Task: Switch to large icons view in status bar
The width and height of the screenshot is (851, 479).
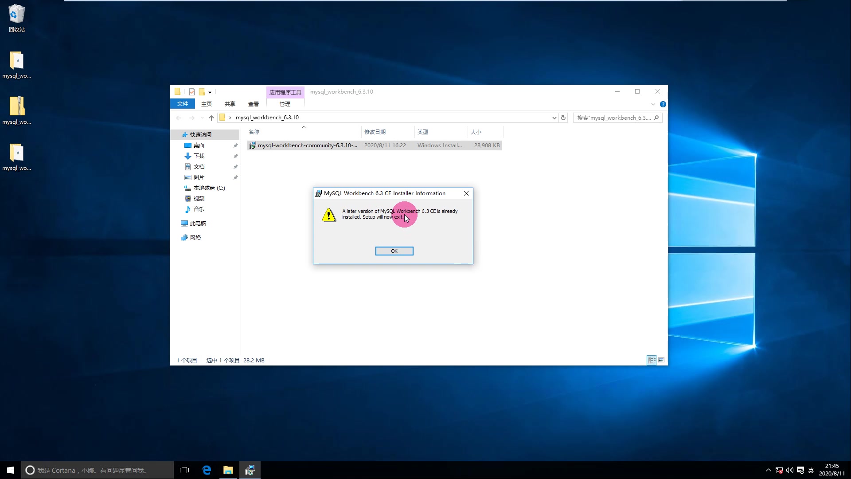Action: 661,360
